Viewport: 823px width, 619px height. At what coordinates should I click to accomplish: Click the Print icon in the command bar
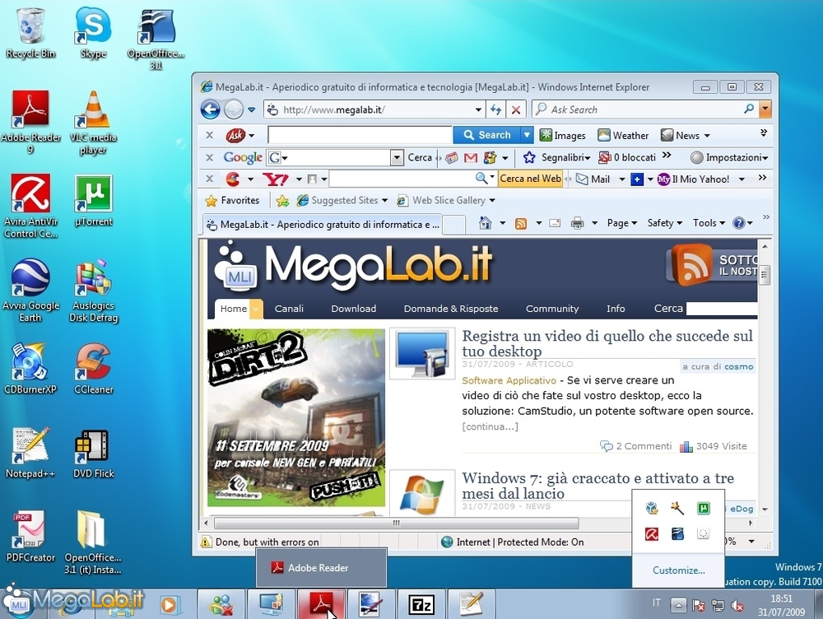coord(578,223)
